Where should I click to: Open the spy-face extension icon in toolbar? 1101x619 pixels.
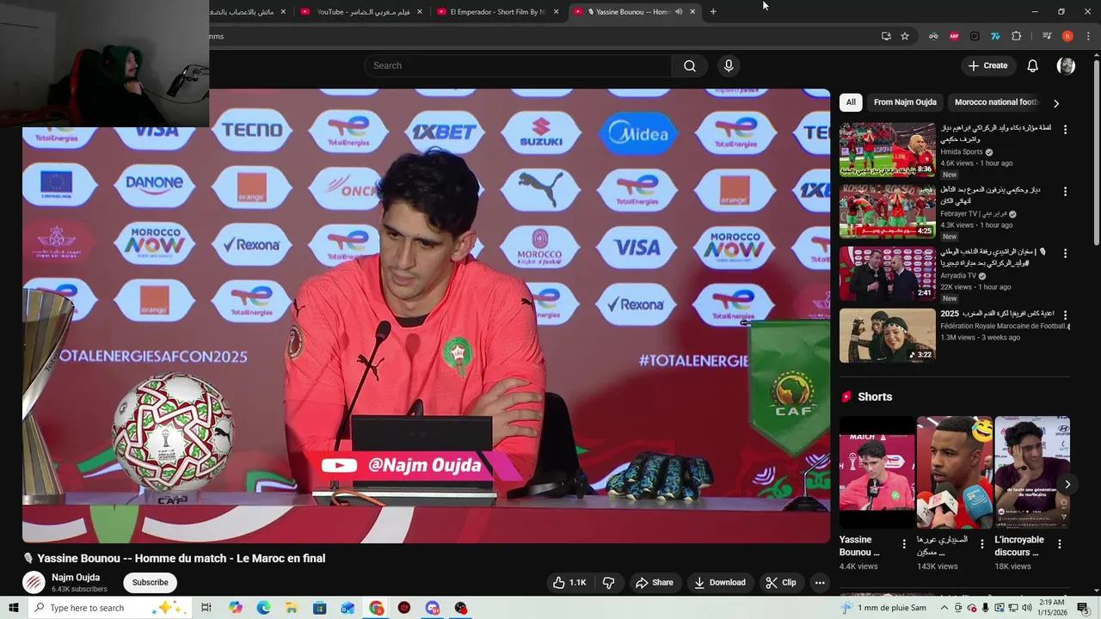point(933,36)
